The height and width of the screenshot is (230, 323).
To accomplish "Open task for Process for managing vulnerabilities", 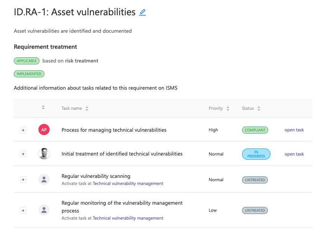I will 294,130.
